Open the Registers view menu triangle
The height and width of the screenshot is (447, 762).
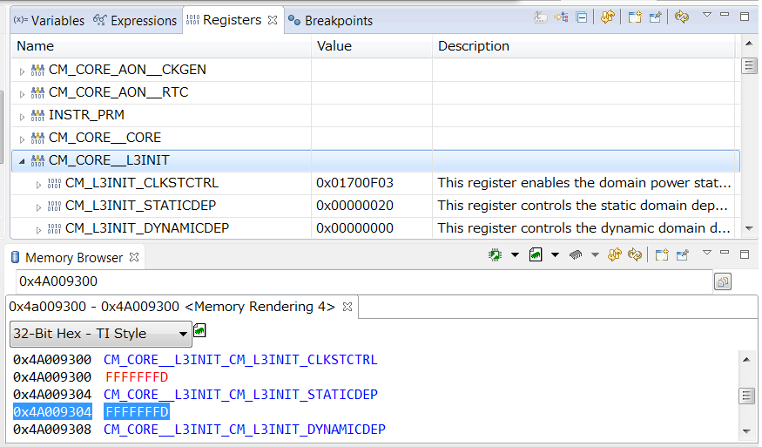click(707, 15)
